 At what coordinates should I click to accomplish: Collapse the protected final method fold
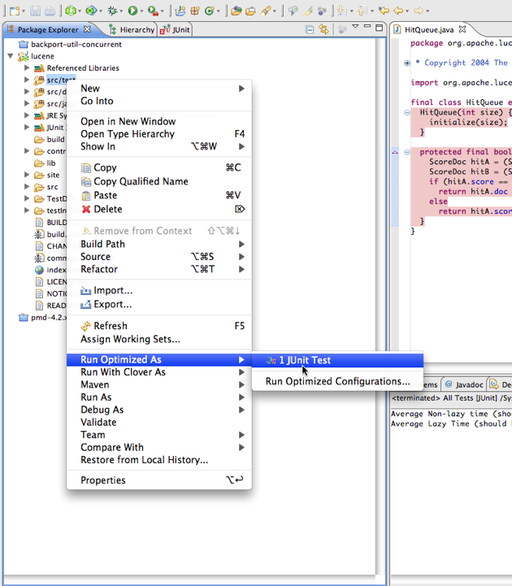point(407,152)
